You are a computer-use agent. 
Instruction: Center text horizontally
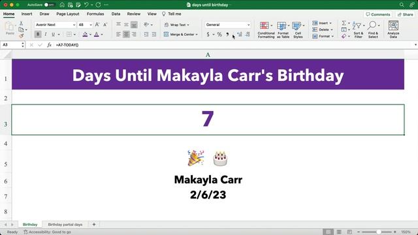pyautogui.click(x=126, y=34)
